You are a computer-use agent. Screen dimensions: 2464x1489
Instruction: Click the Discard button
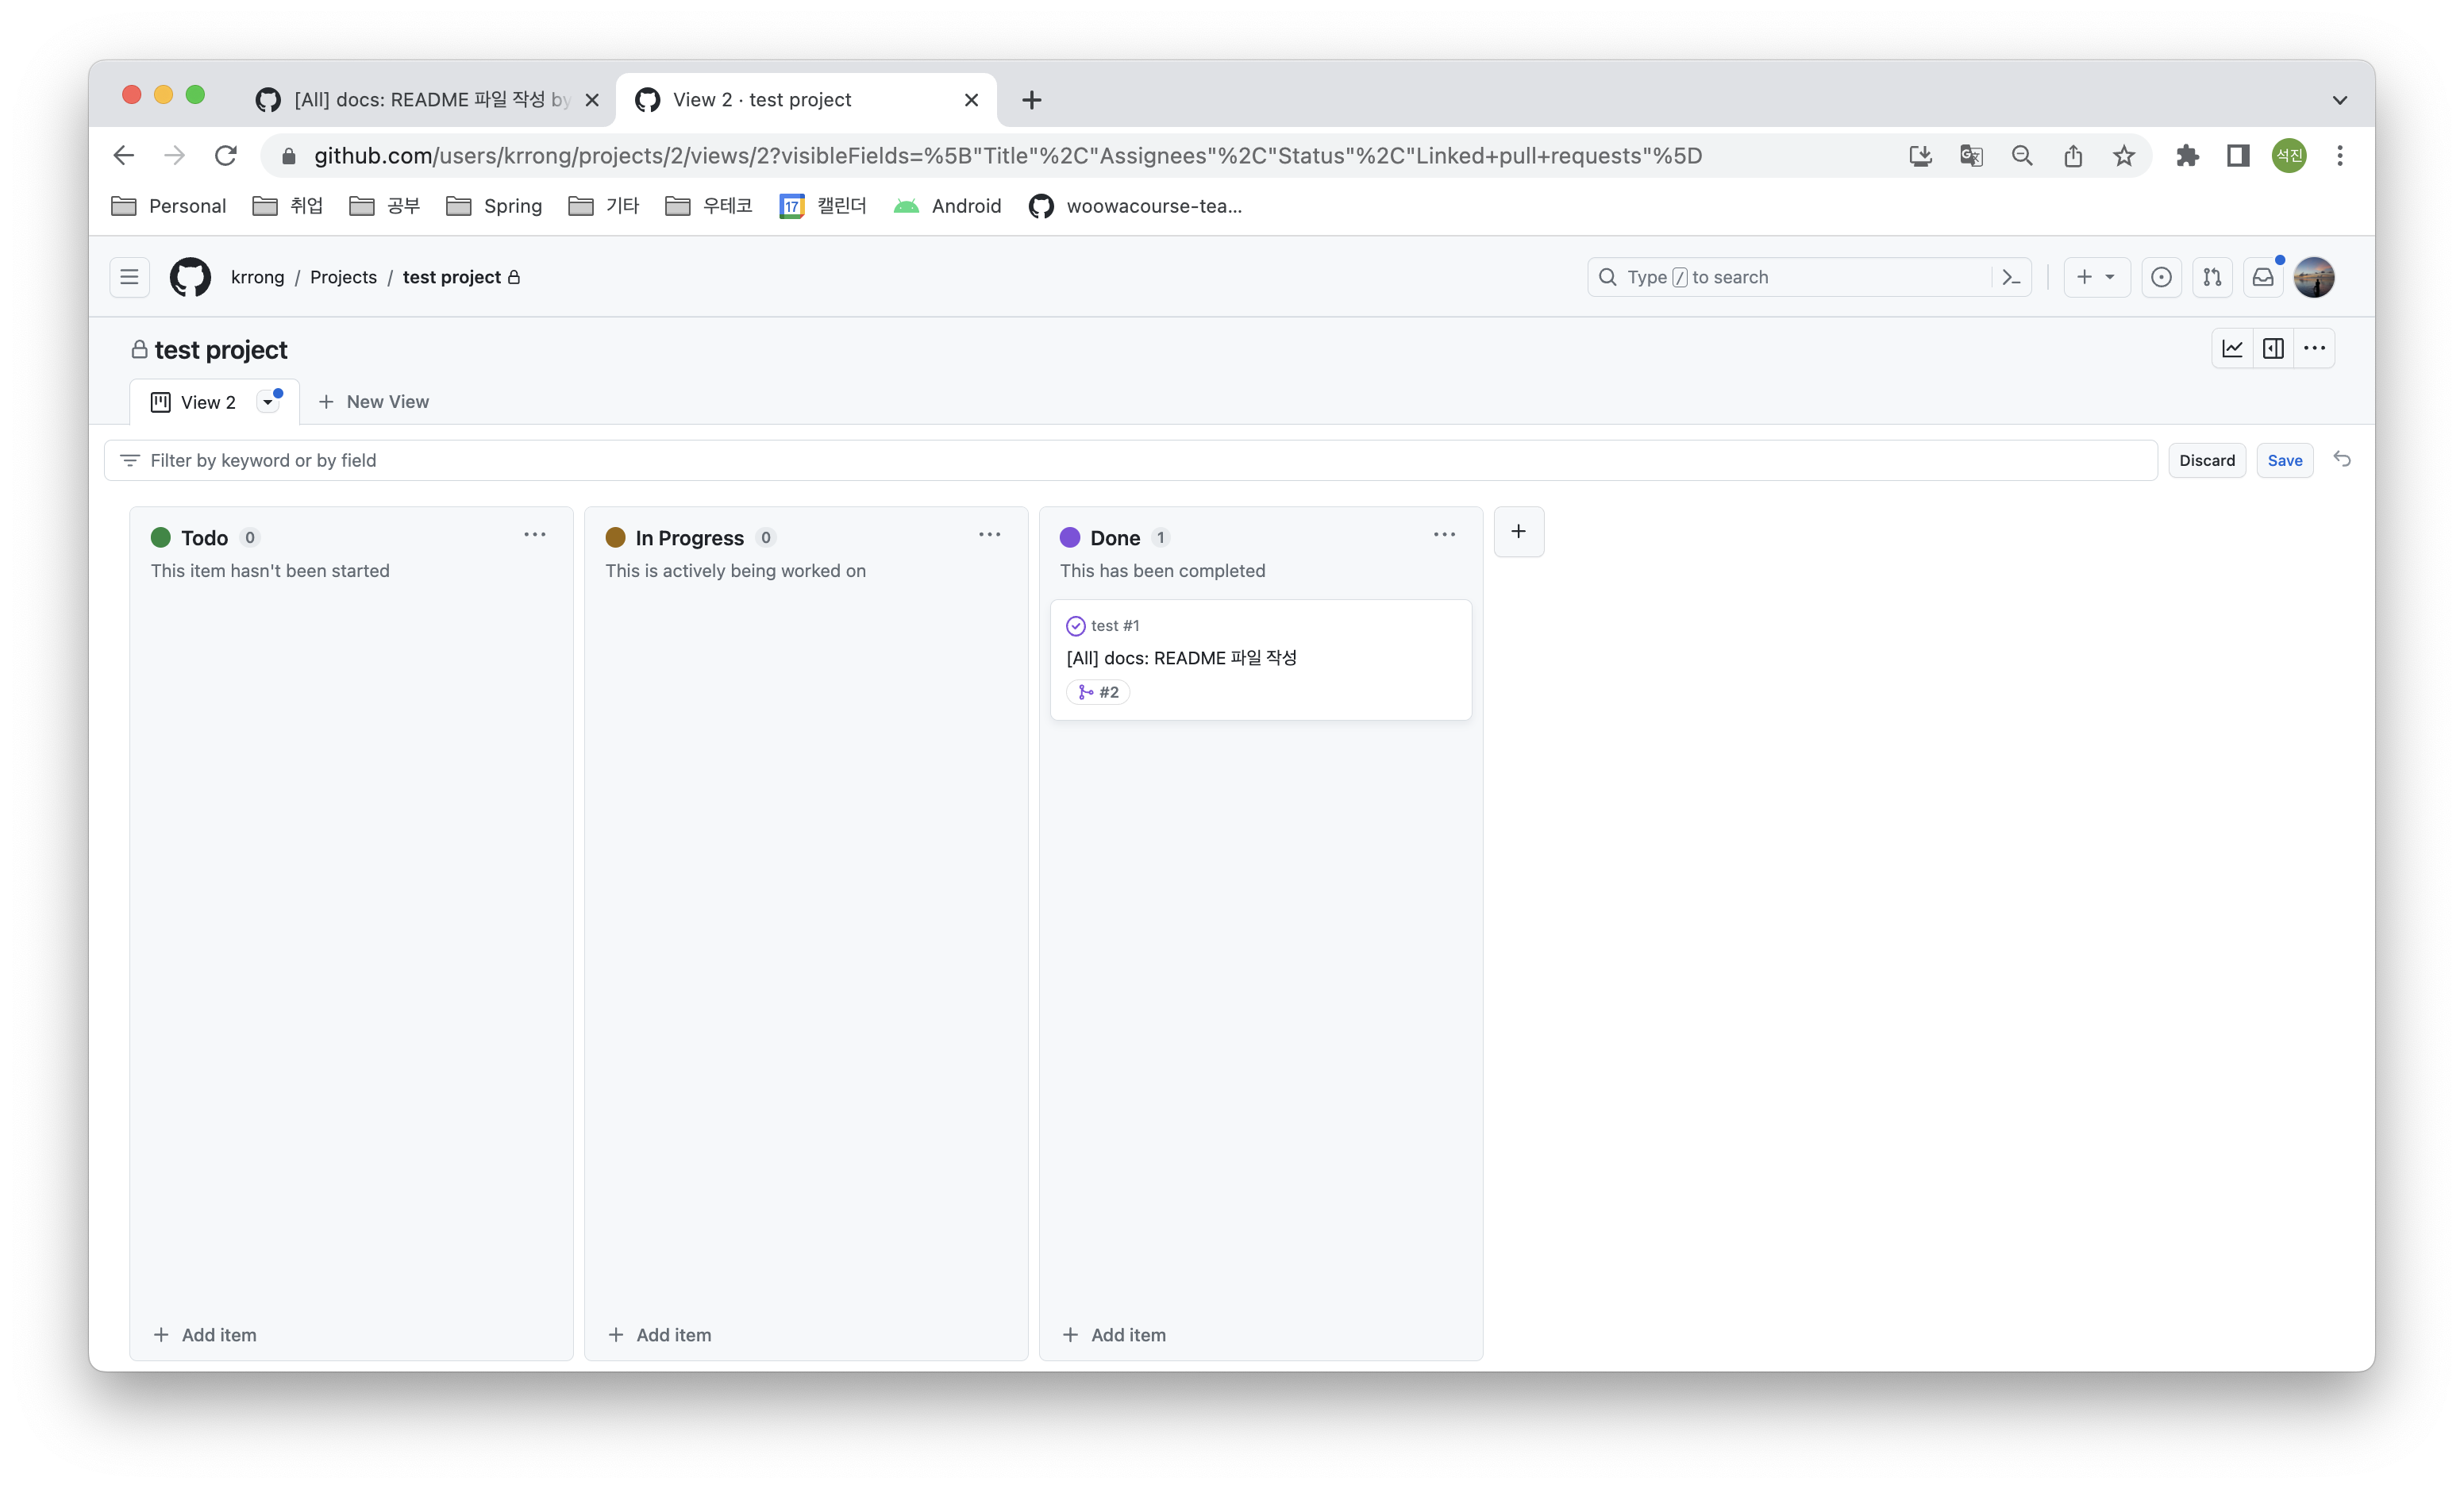tap(2207, 460)
